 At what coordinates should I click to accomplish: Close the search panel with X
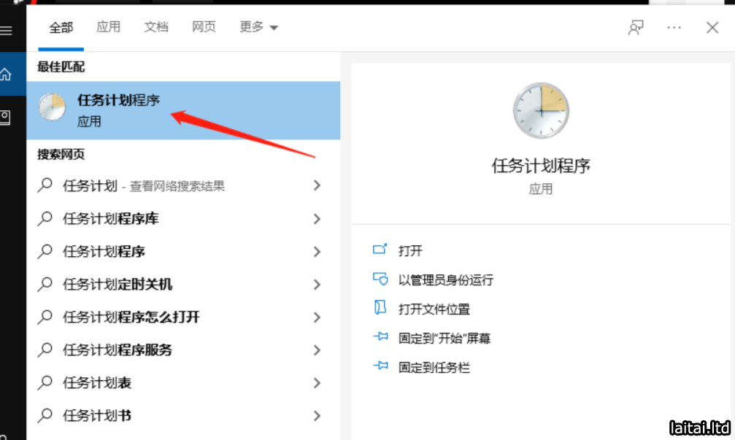point(712,27)
